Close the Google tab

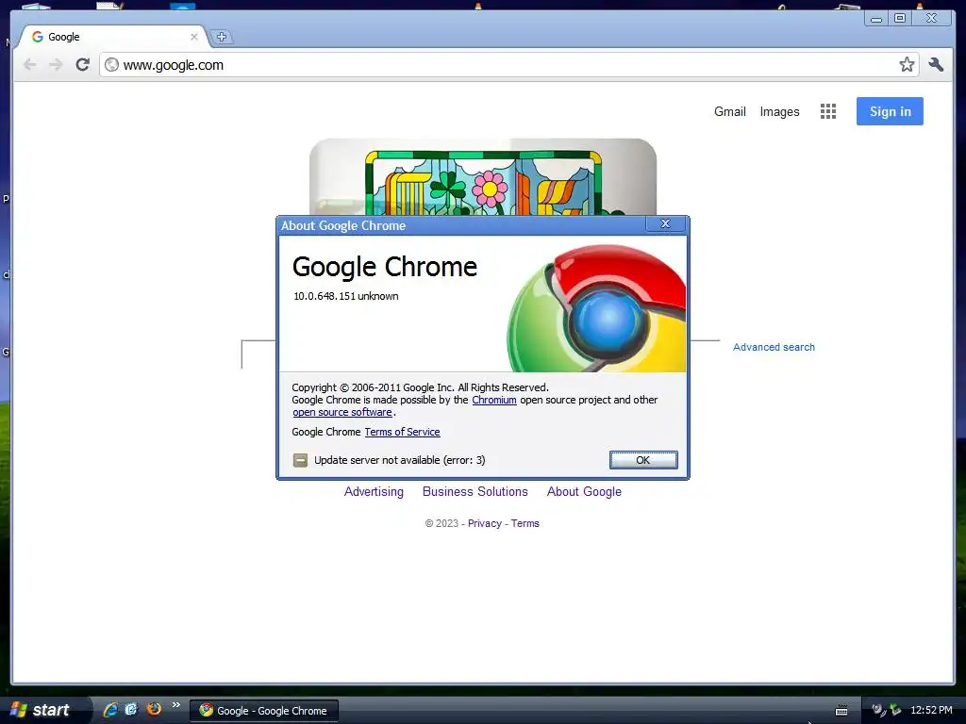pos(194,37)
